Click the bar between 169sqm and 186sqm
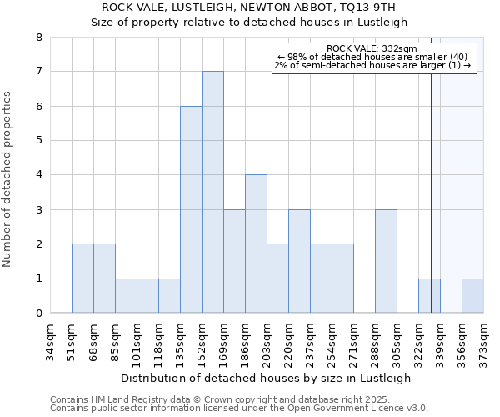The width and height of the screenshot is (500, 417). pos(234,261)
